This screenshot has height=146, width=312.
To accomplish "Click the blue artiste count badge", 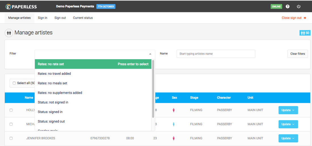I will pyautogui.click(x=305, y=33).
